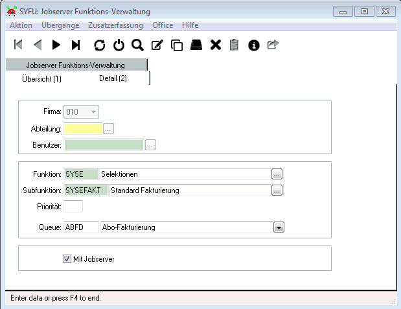
Task: Expand the Queue dropdown arrow
Action: (x=279, y=227)
